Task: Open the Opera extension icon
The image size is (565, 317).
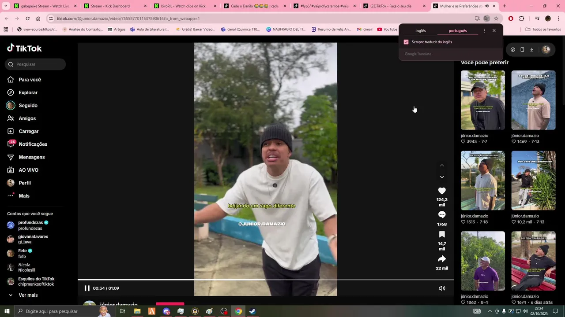Action: 511,18
